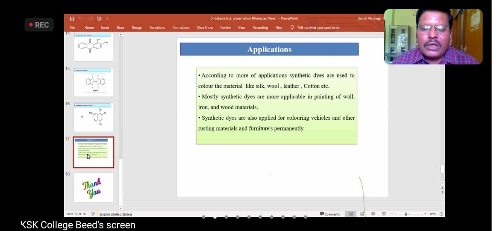Open the Design tab
Image resolution: width=500 pixels, height=231 pixels.
pyautogui.click(x=136, y=27)
